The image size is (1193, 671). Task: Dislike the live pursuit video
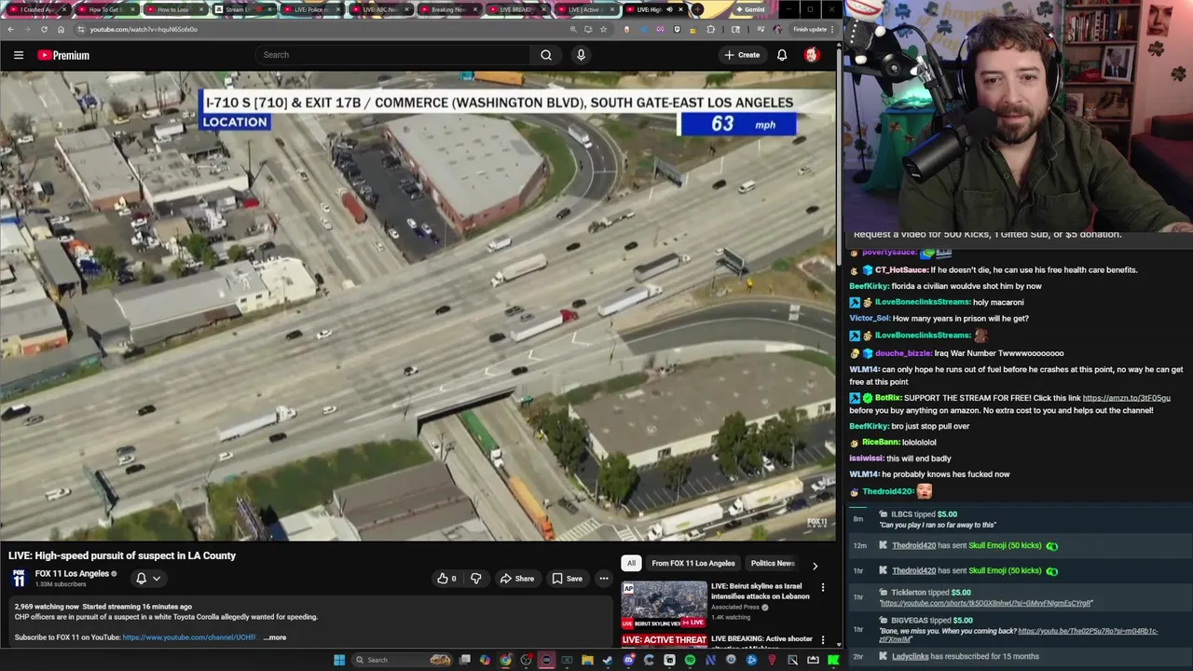[476, 578]
